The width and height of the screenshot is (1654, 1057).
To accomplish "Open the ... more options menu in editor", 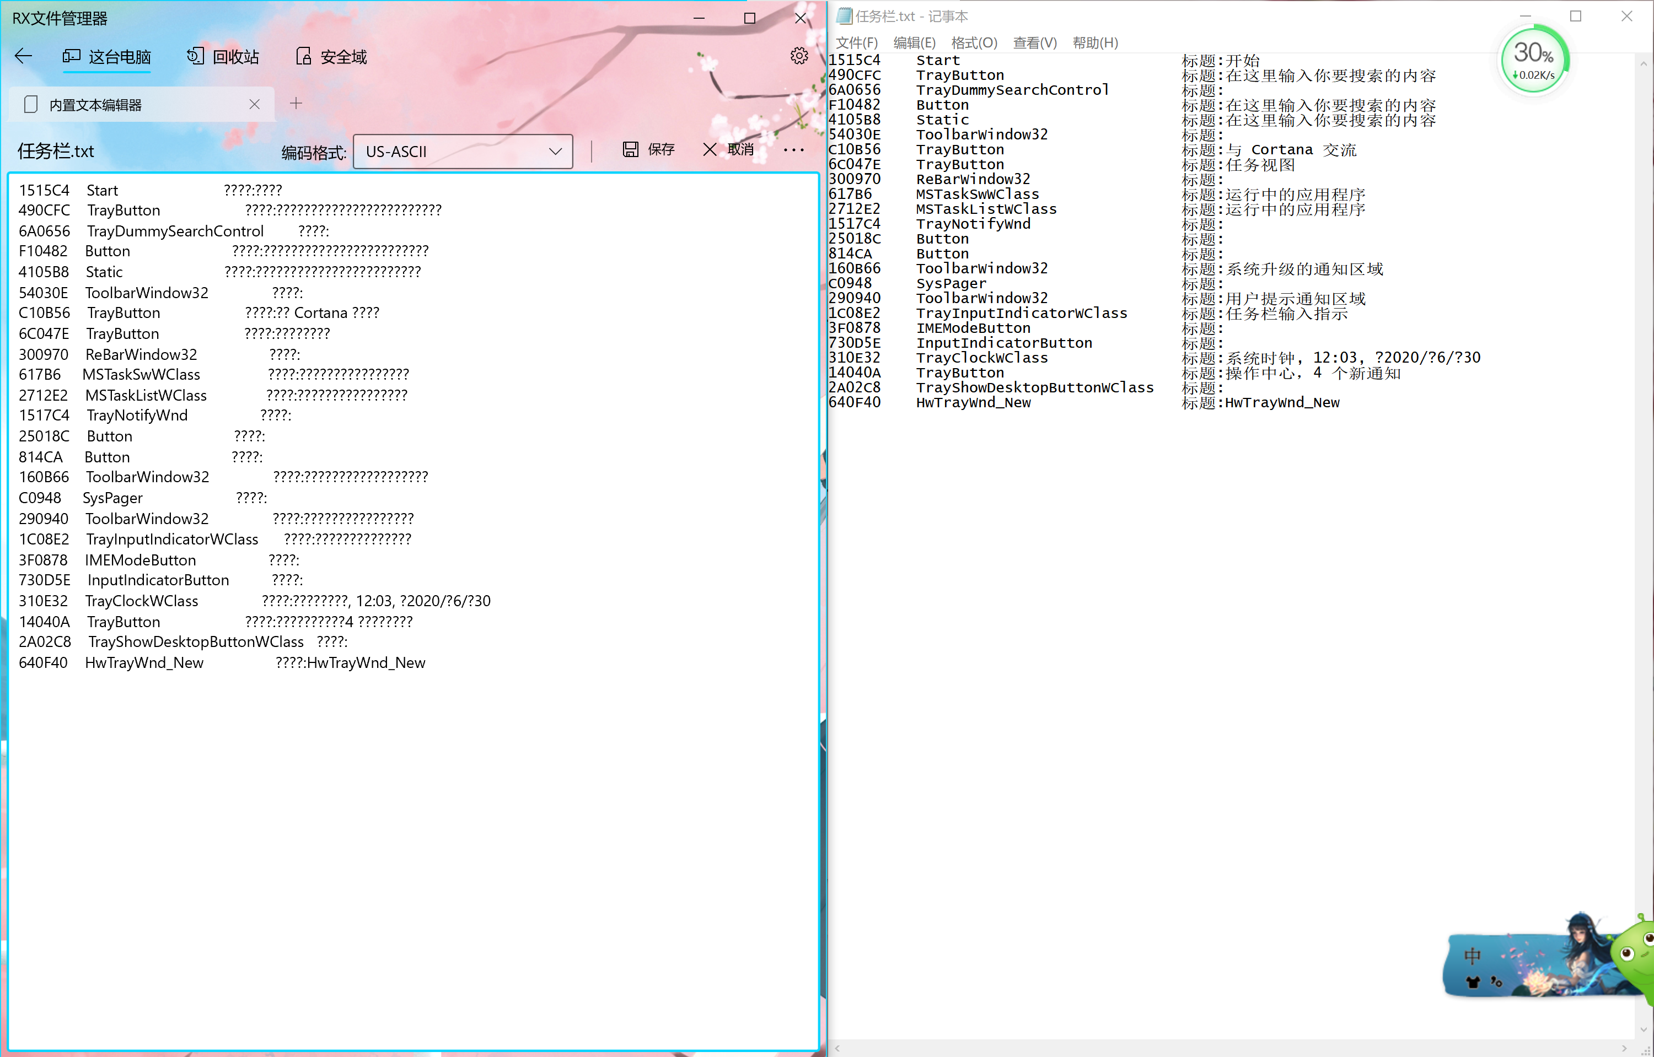I will 793,150.
